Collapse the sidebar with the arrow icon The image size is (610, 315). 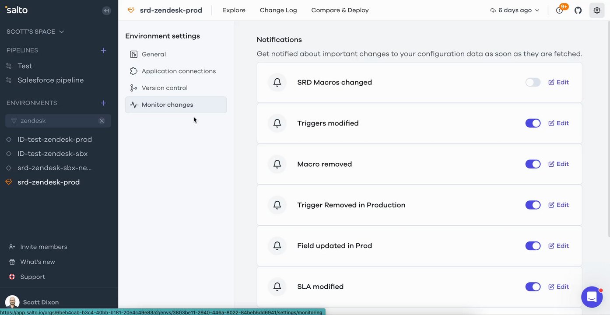pyautogui.click(x=106, y=10)
